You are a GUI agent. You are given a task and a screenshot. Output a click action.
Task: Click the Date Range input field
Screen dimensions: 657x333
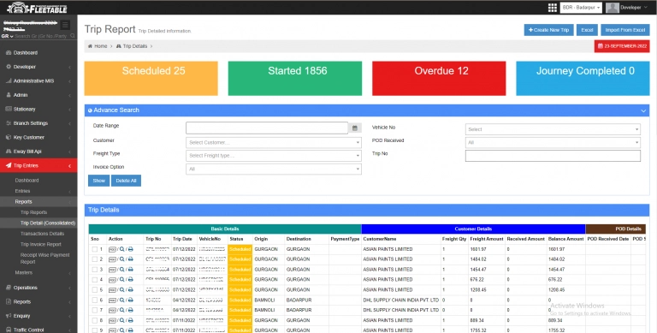click(267, 128)
